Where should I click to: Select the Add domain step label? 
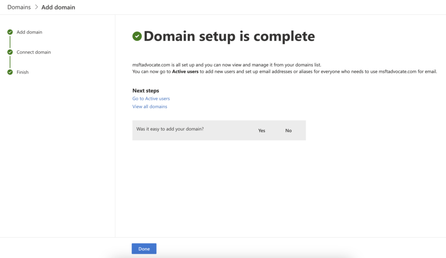(29, 32)
